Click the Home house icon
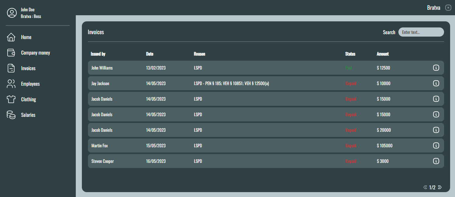 coord(11,37)
